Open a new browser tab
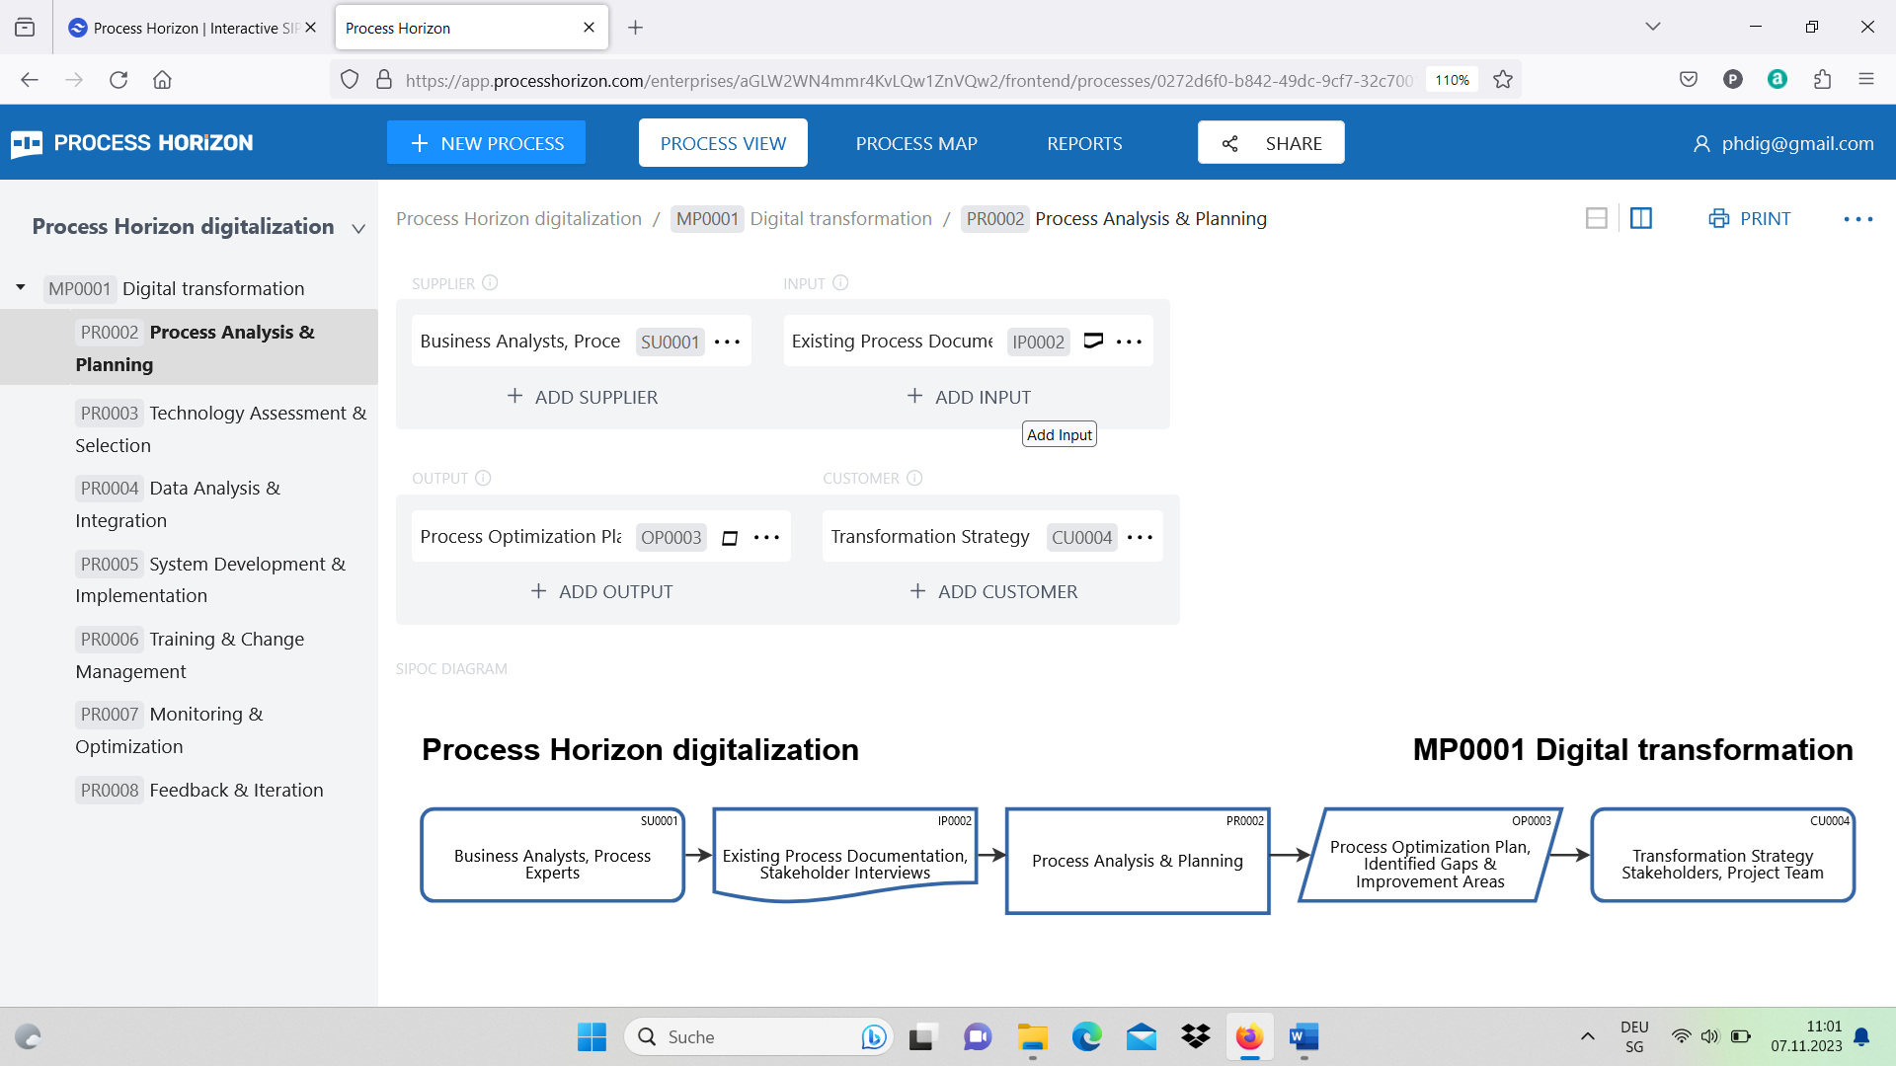The width and height of the screenshot is (1896, 1066). pyautogui.click(x=635, y=28)
